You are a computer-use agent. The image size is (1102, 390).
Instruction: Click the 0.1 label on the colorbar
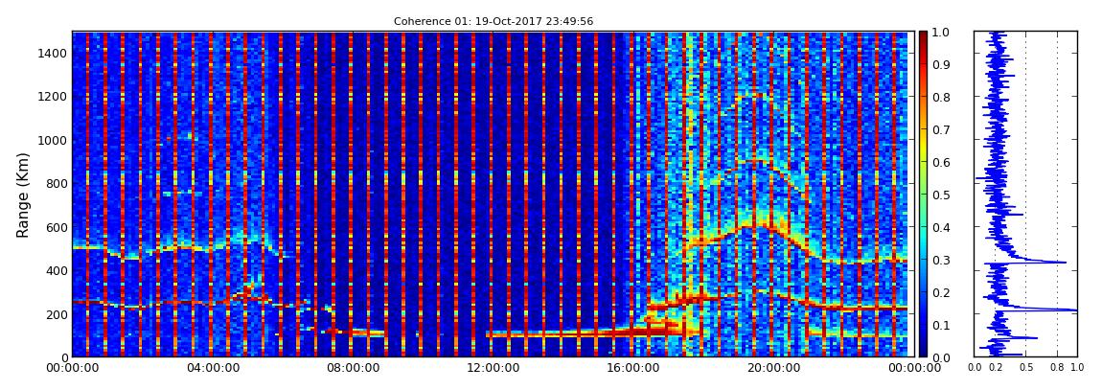(940, 326)
